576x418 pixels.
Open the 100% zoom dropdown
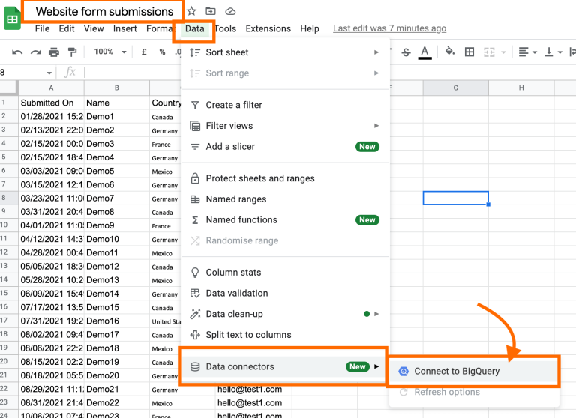pos(109,52)
